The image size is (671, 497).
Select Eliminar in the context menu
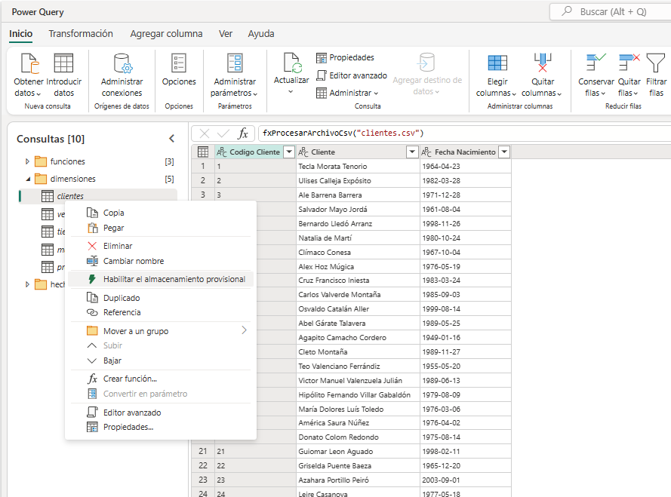pos(118,246)
